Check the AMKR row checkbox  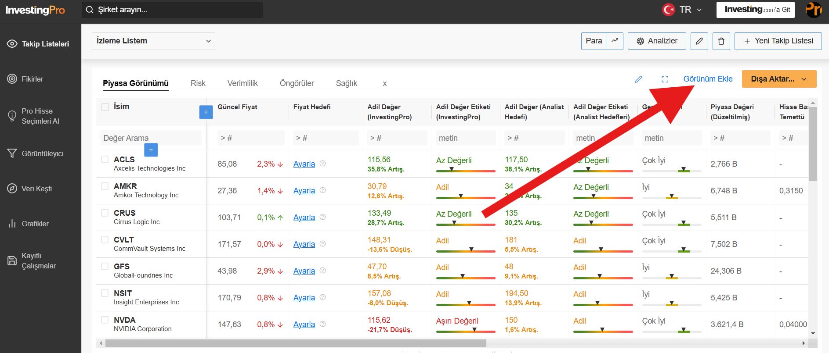pos(105,186)
